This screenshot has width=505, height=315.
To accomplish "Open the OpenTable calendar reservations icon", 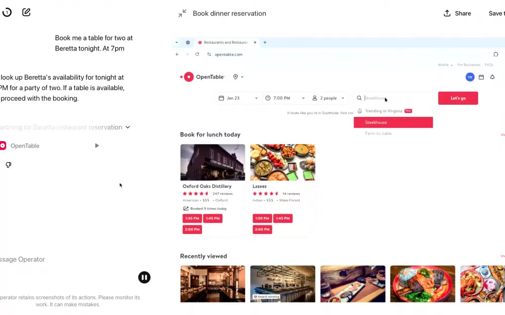I will click(481, 77).
